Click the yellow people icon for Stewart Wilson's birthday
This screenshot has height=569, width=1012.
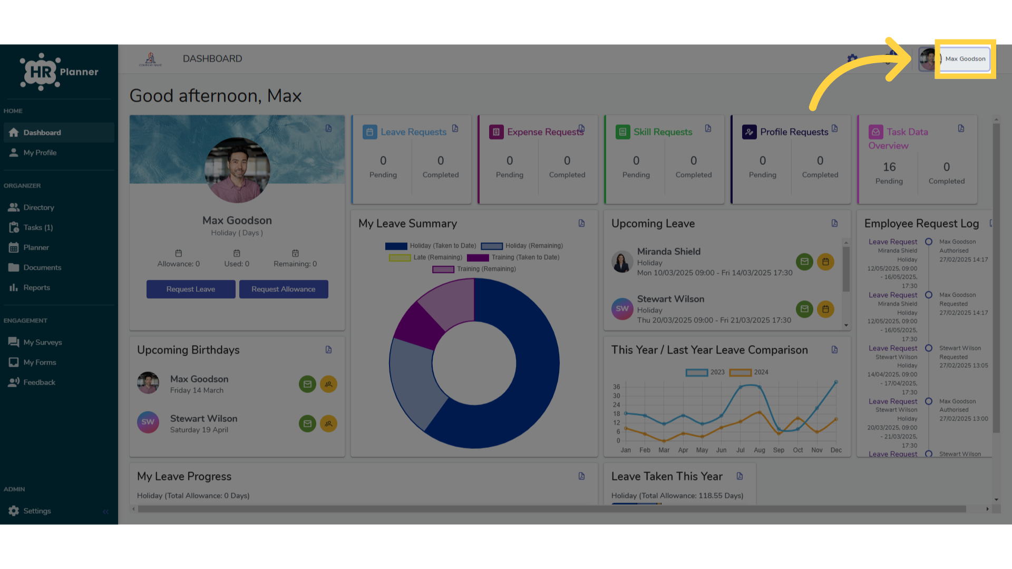[x=328, y=424]
